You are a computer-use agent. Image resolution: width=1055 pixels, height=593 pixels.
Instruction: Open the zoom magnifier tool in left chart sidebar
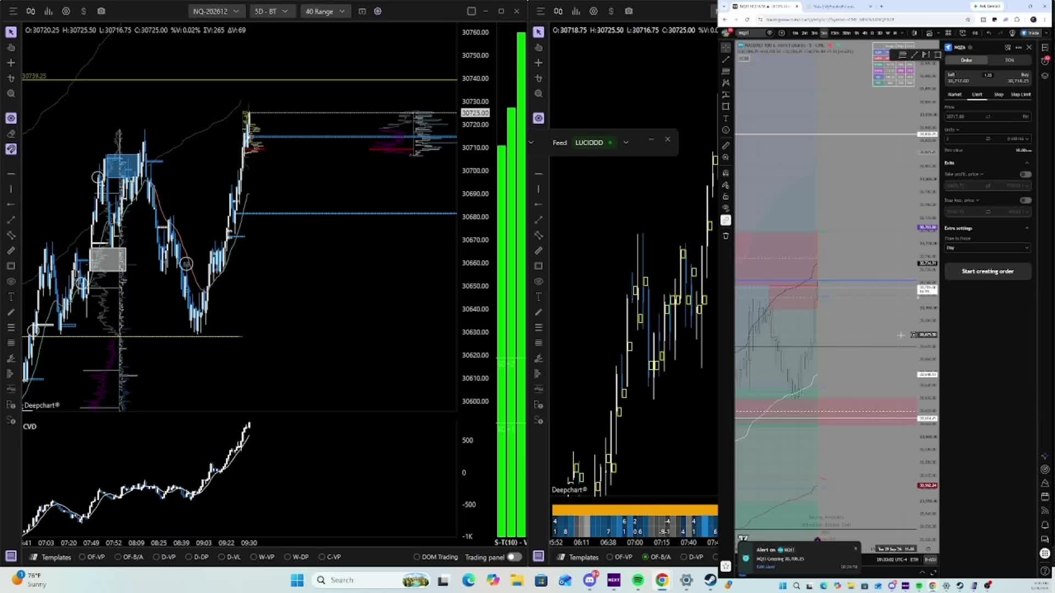click(11, 94)
